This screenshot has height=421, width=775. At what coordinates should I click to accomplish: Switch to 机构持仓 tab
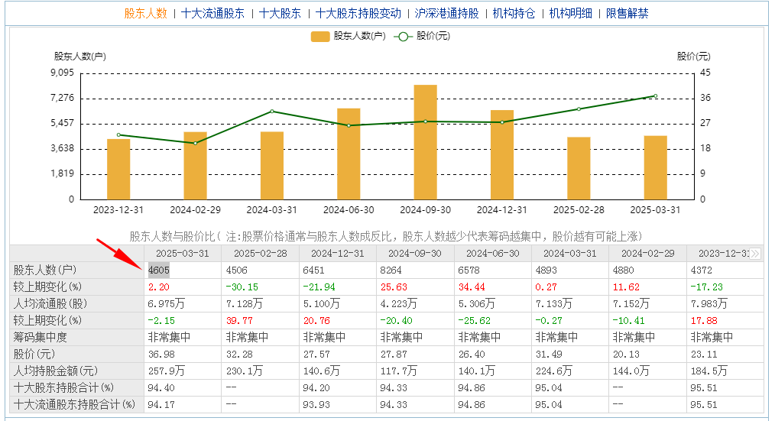(x=514, y=13)
